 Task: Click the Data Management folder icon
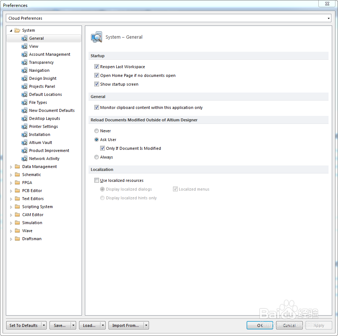17,167
